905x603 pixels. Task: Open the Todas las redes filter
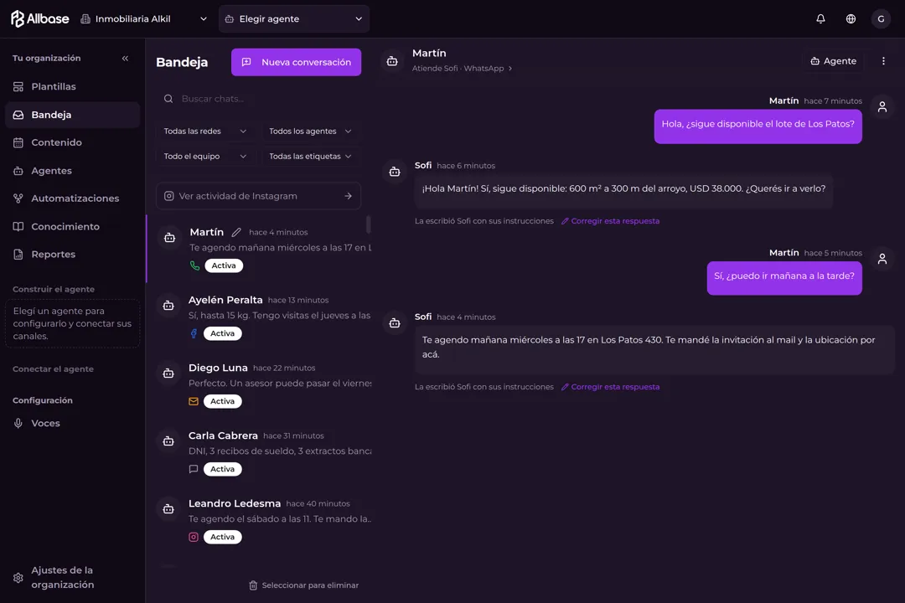click(205, 131)
